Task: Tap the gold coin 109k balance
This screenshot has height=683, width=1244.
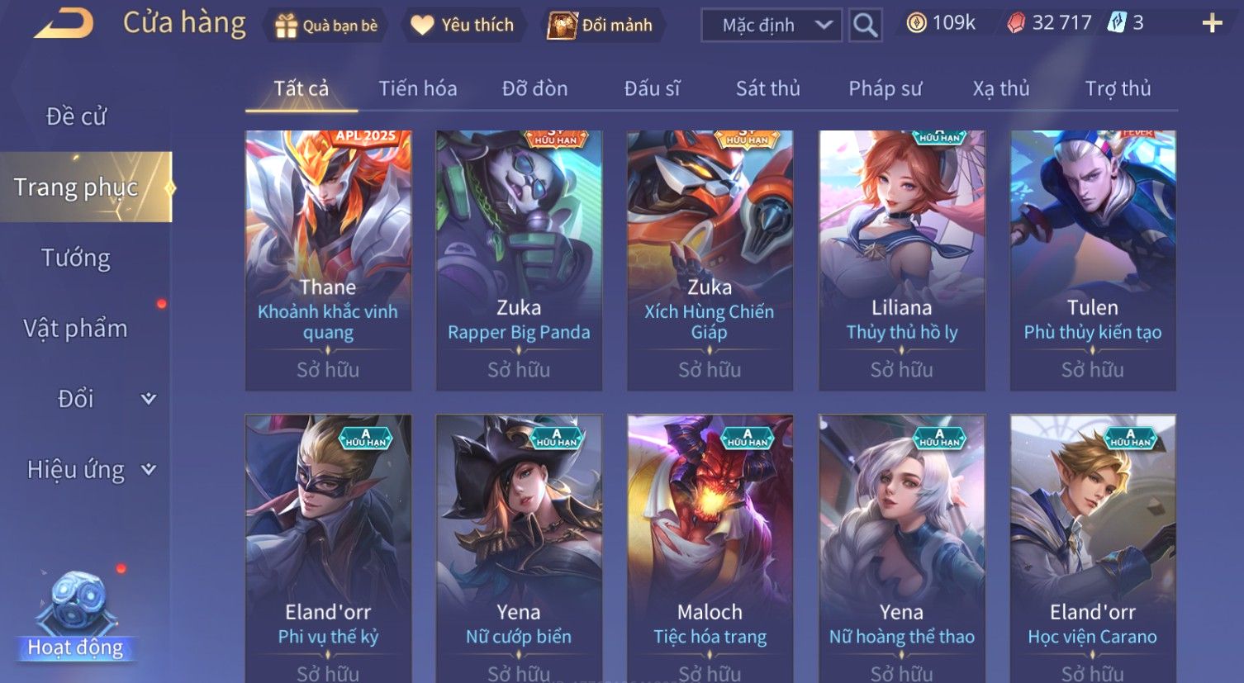Action: 942,23
